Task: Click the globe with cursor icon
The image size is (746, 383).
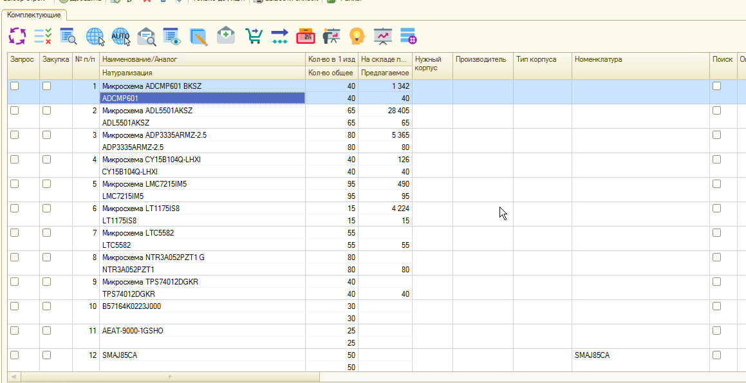Action: coord(95,36)
